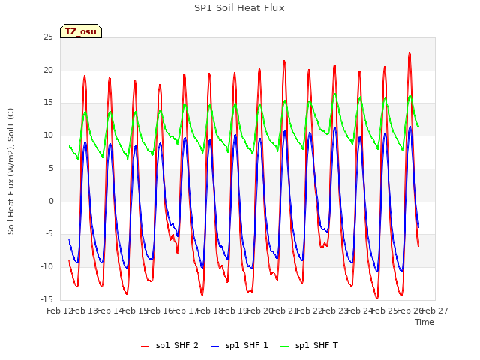Click the -5 y-axis tick label
The image size is (480, 360).
click(x=49, y=234)
